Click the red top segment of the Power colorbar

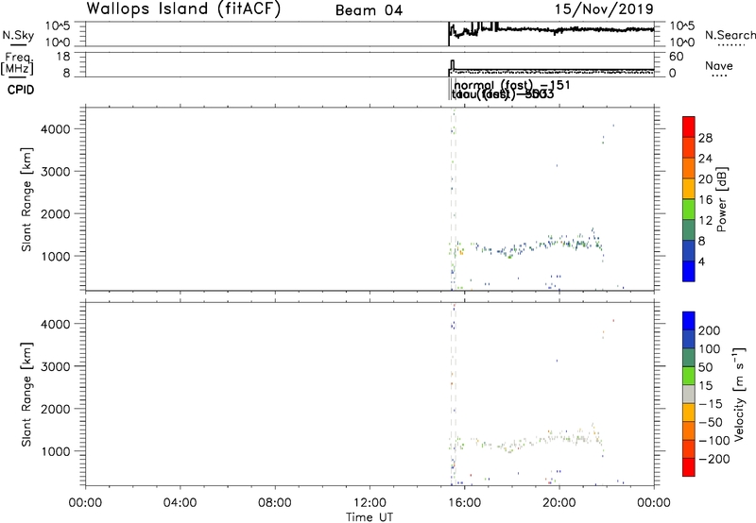click(x=689, y=127)
